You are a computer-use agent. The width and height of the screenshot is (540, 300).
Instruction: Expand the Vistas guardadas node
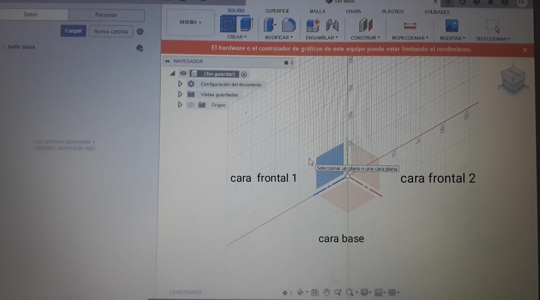(x=180, y=94)
